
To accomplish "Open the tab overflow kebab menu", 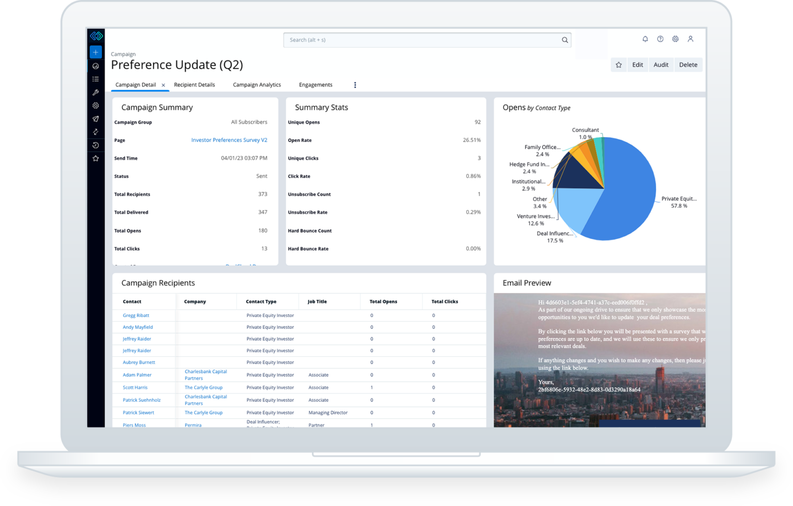I will [x=355, y=84].
